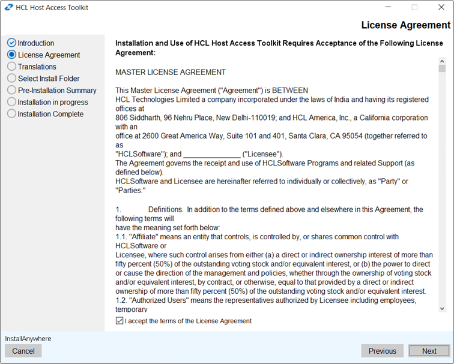The image size is (454, 364).
Task: Click the Pre-Installation Summary step circle
Action: pyautogui.click(x=11, y=90)
